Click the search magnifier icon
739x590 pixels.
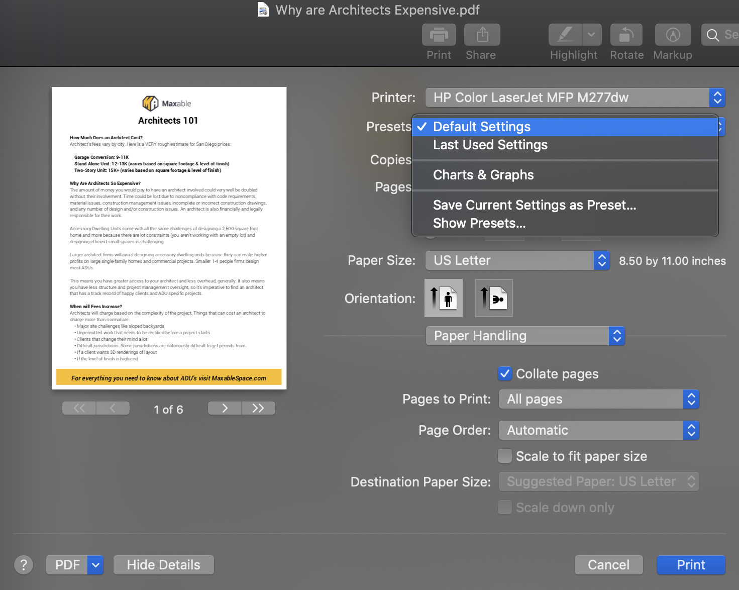(x=712, y=35)
